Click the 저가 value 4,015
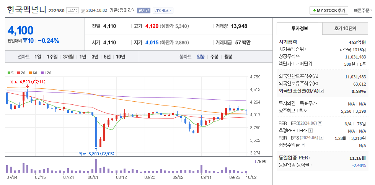 [x=152, y=42]
